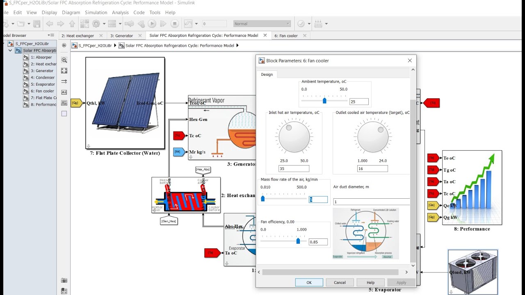Switch to the 3: Generator tab
525x295 pixels.
(x=122, y=36)
